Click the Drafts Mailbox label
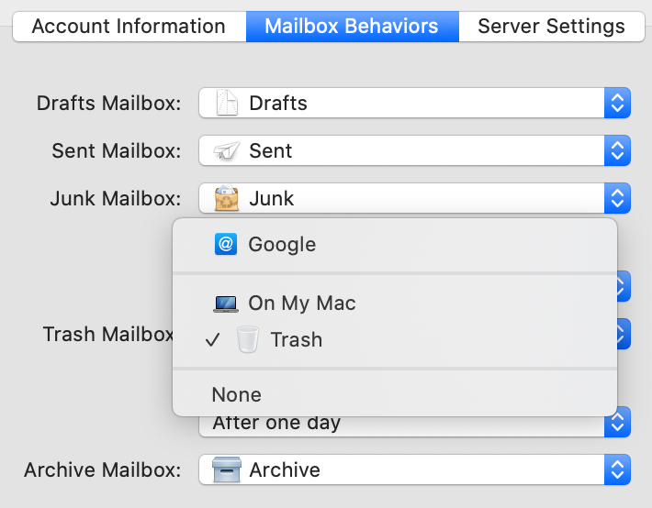The image size is (652, 508). (x=109, y=103)
